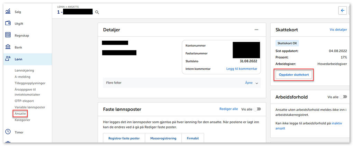This screenshot has height=146, width=353.
Task: Click the Timer clock icon
Action: tap(8, 132)
